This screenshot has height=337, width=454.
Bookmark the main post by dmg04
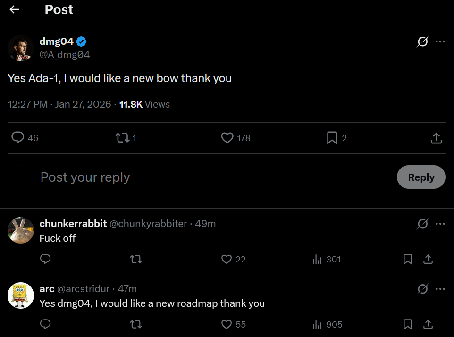point(332,138)
